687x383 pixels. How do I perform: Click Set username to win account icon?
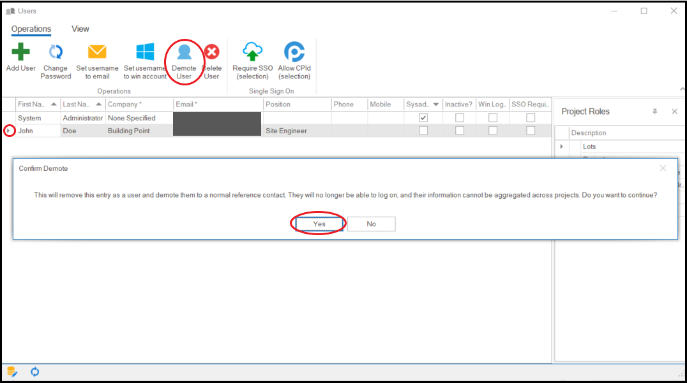(x=145, y=52)
